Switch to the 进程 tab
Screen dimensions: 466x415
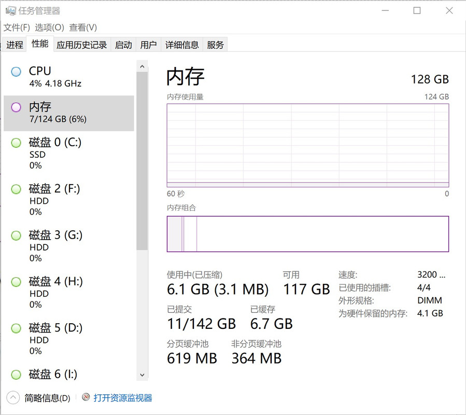point(15,45)
